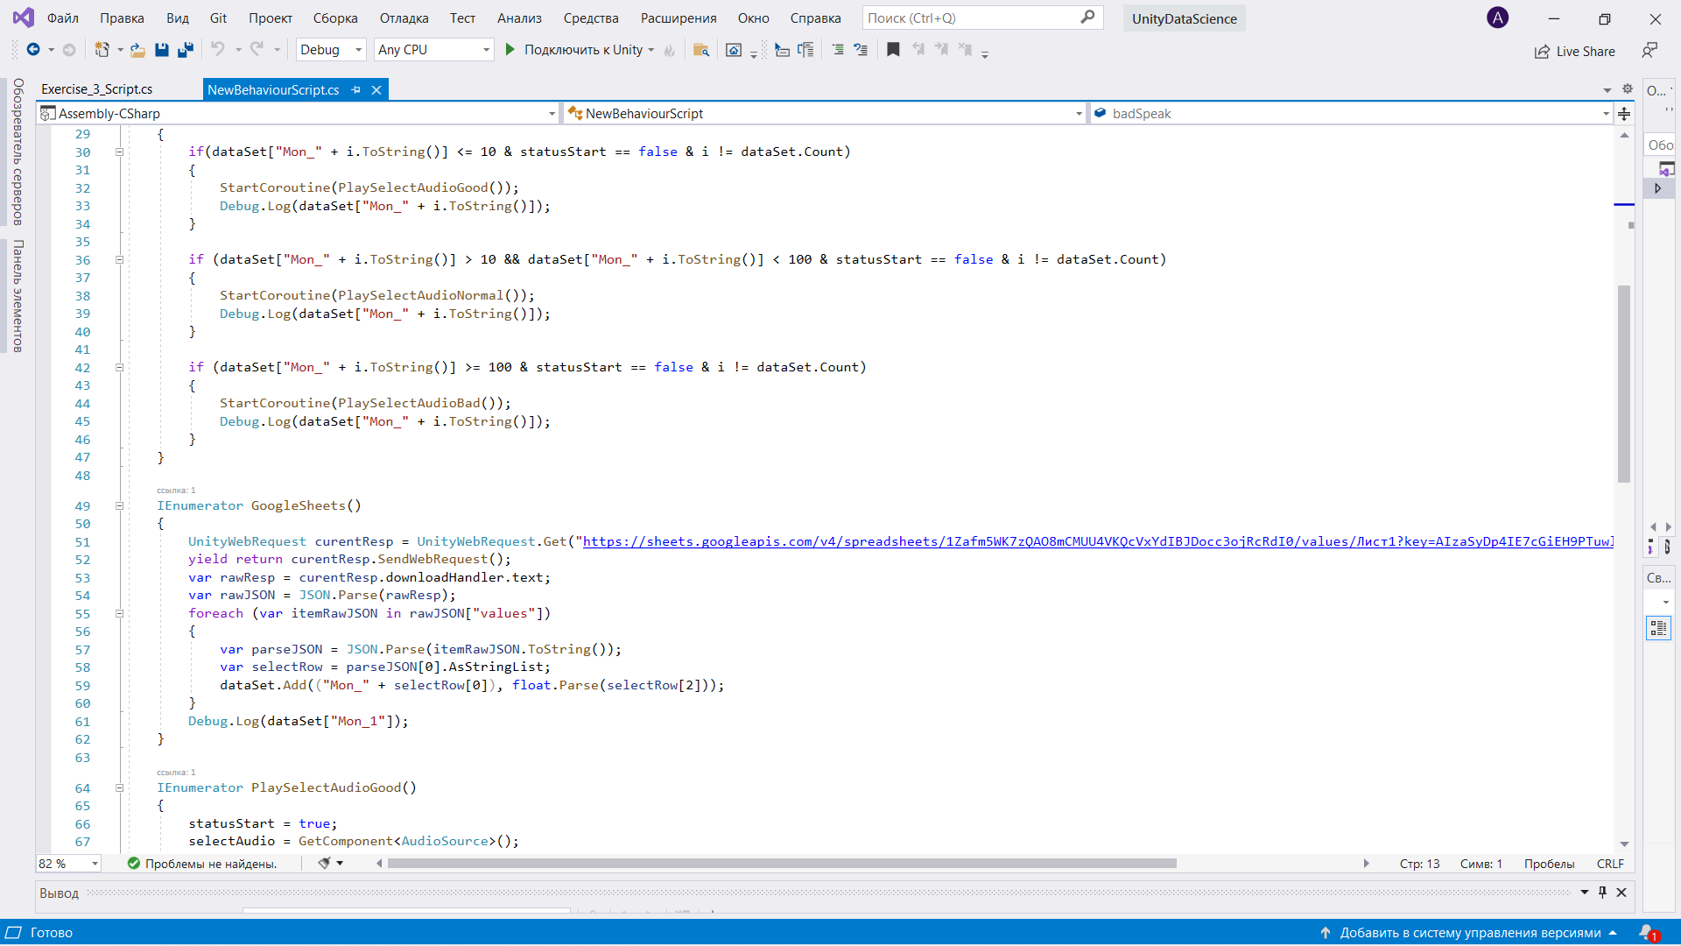
Task: Open the 82 % zoom level dropdown
Action: point(95,864)
